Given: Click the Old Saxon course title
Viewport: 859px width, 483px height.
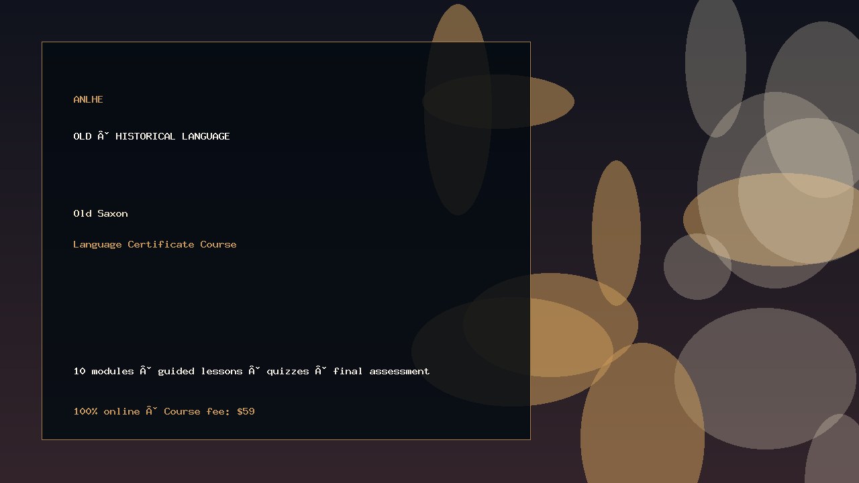Looking at the screenshot, I should click(101, 213).
